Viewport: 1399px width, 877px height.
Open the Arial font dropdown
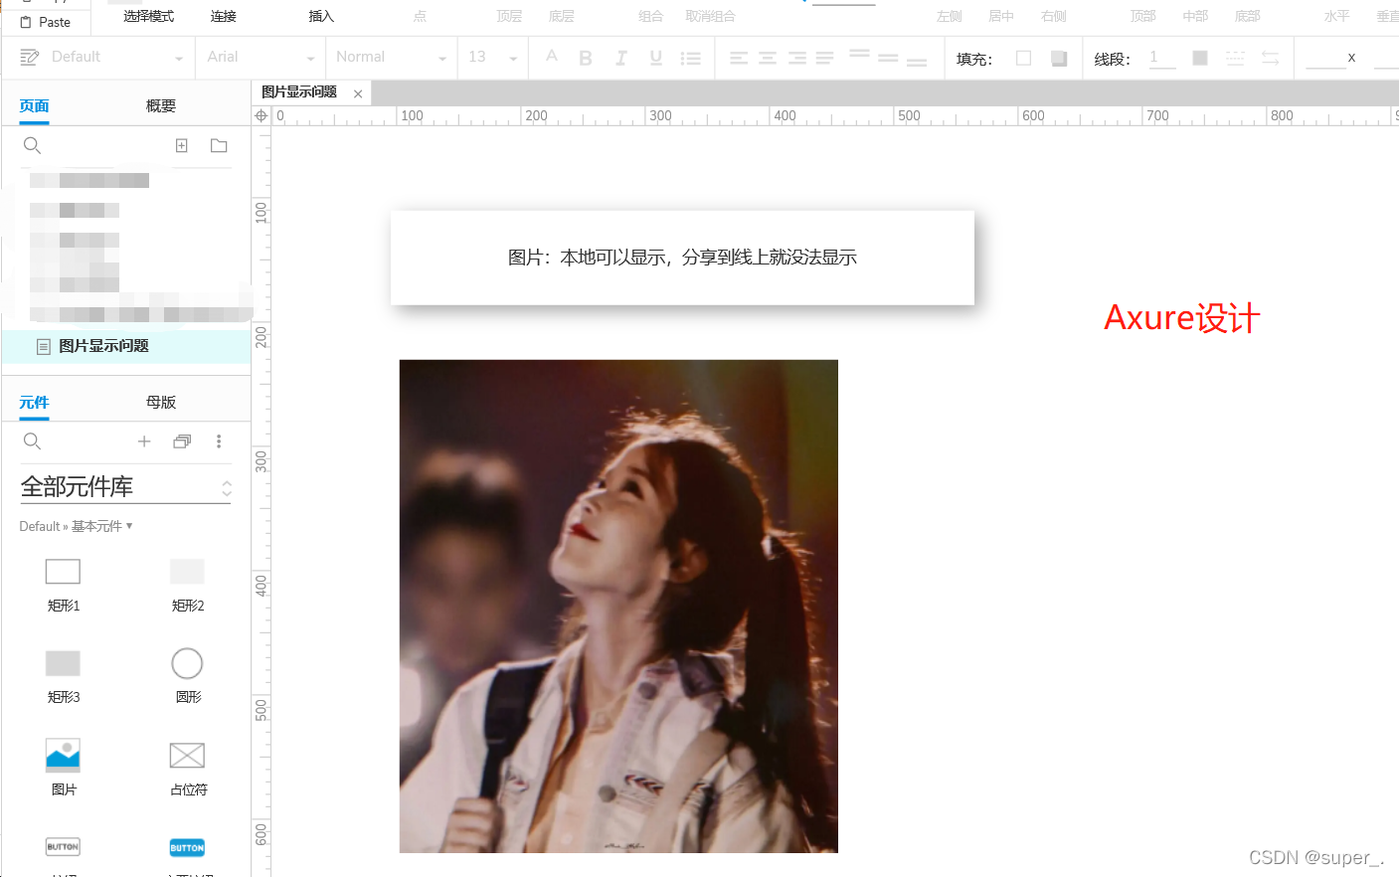point(261,57)
